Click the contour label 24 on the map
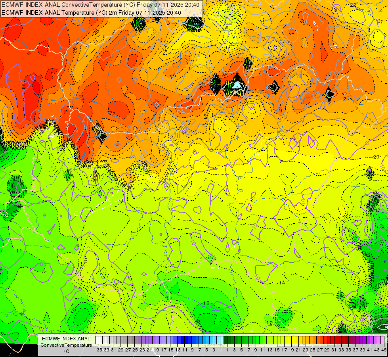The height and width of the screenshot is (357, 388). click(206, 116)
